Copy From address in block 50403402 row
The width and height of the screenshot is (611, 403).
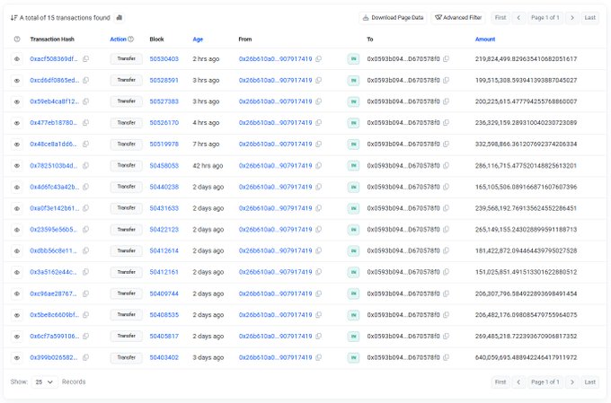319,357
